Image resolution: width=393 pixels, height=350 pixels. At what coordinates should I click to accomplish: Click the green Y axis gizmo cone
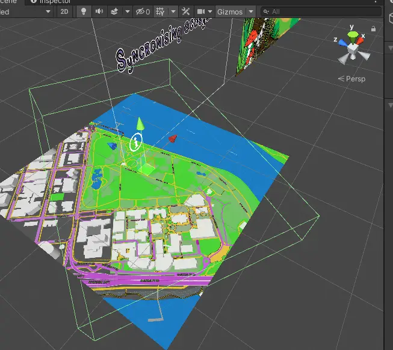tap(353, 35)
